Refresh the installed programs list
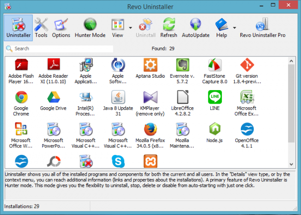 pos(169,28)
